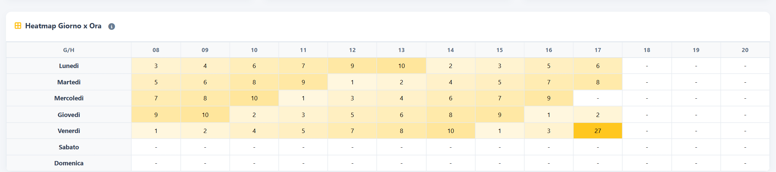Click the Venerdì 14 cell with value 10

(x=451, y=131)
